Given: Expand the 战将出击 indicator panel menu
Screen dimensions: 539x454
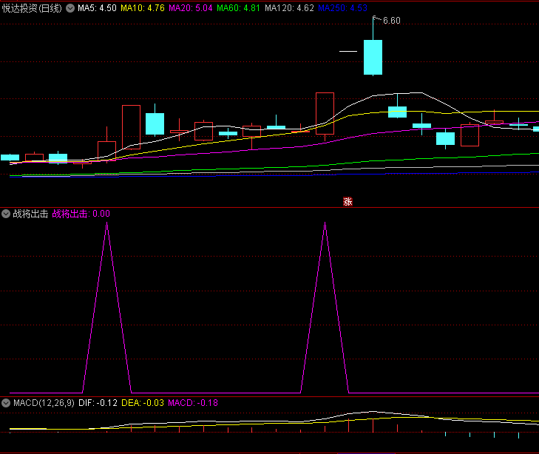Looking at the screenshot, I should (6, 214).
